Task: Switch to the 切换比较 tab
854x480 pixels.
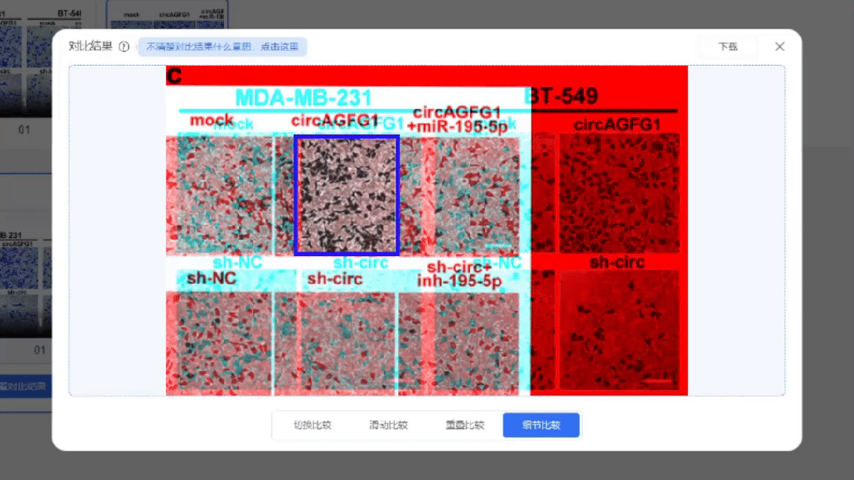Action: 312,425
